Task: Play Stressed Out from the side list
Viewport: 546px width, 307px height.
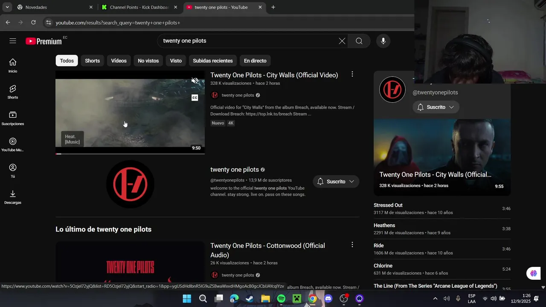Action: (442, 209)
